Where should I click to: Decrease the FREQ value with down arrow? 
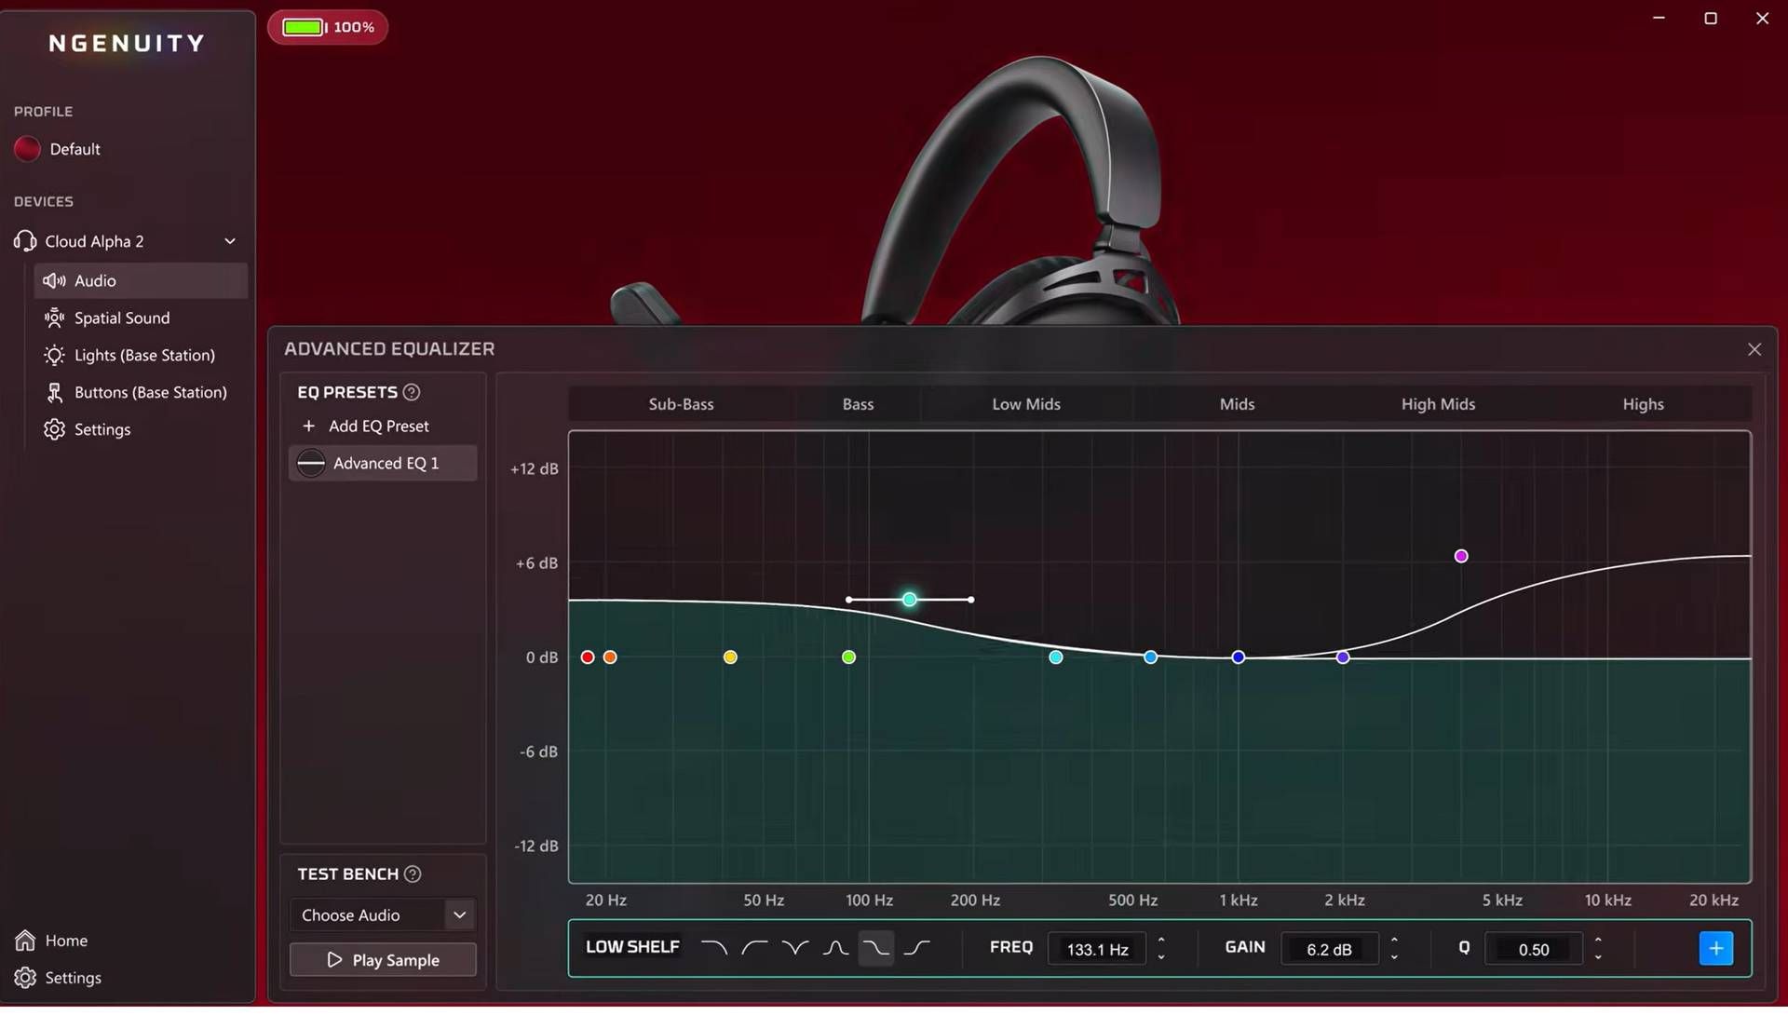click(1161, 957)
